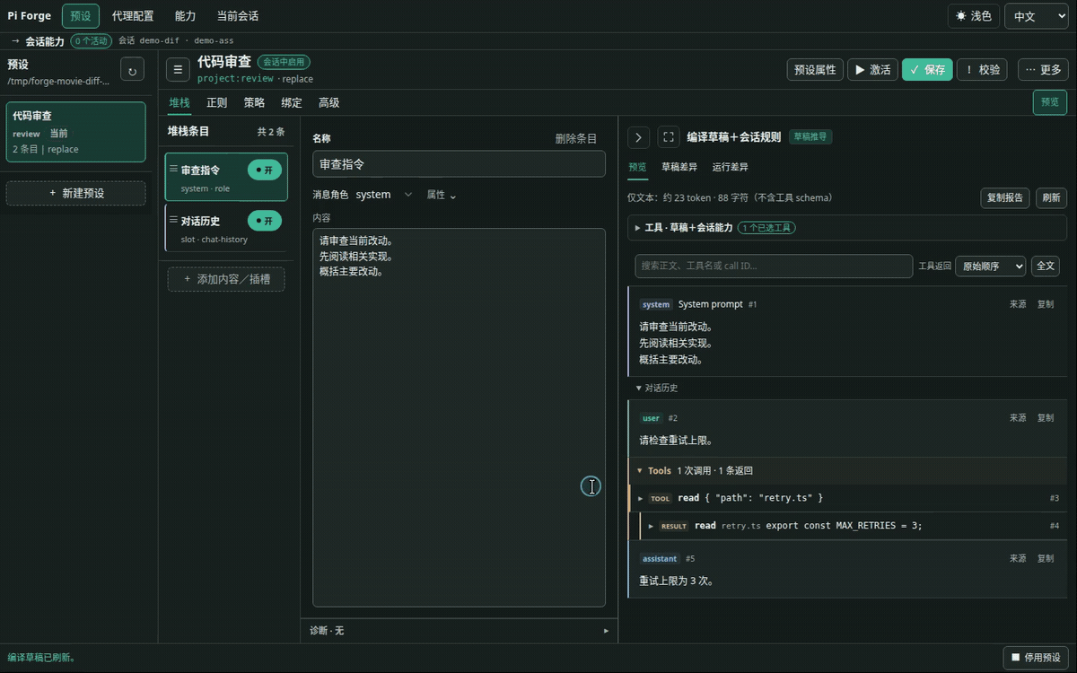Viewport: 1077px width, 673px height.
Task: Click the 新建预设 button
Action: pyautogui.click(x=75, y=193)
